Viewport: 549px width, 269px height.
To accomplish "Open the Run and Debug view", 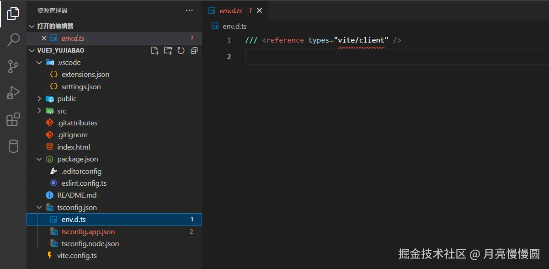I will pyautogui.click(x=13, y=93).
